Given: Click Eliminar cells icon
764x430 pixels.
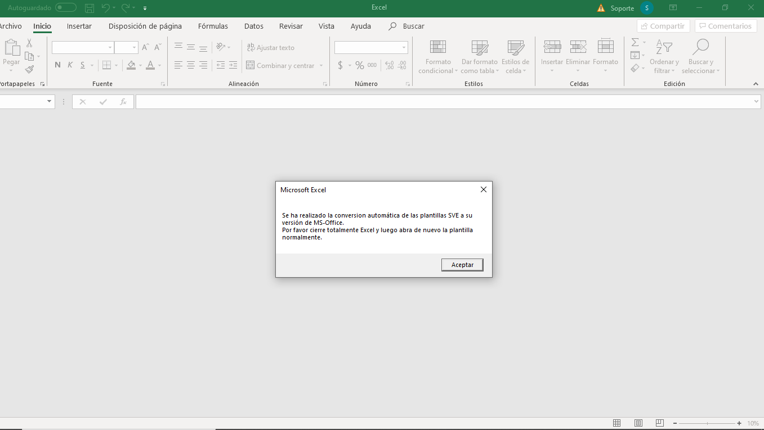Looking at the screenshot, I should [578, 47].
